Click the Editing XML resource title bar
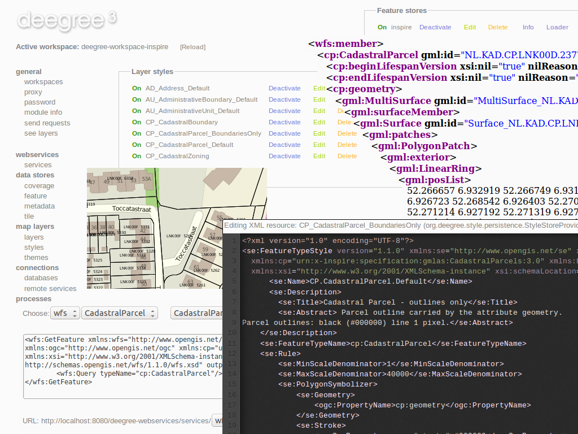 point(400,225)
